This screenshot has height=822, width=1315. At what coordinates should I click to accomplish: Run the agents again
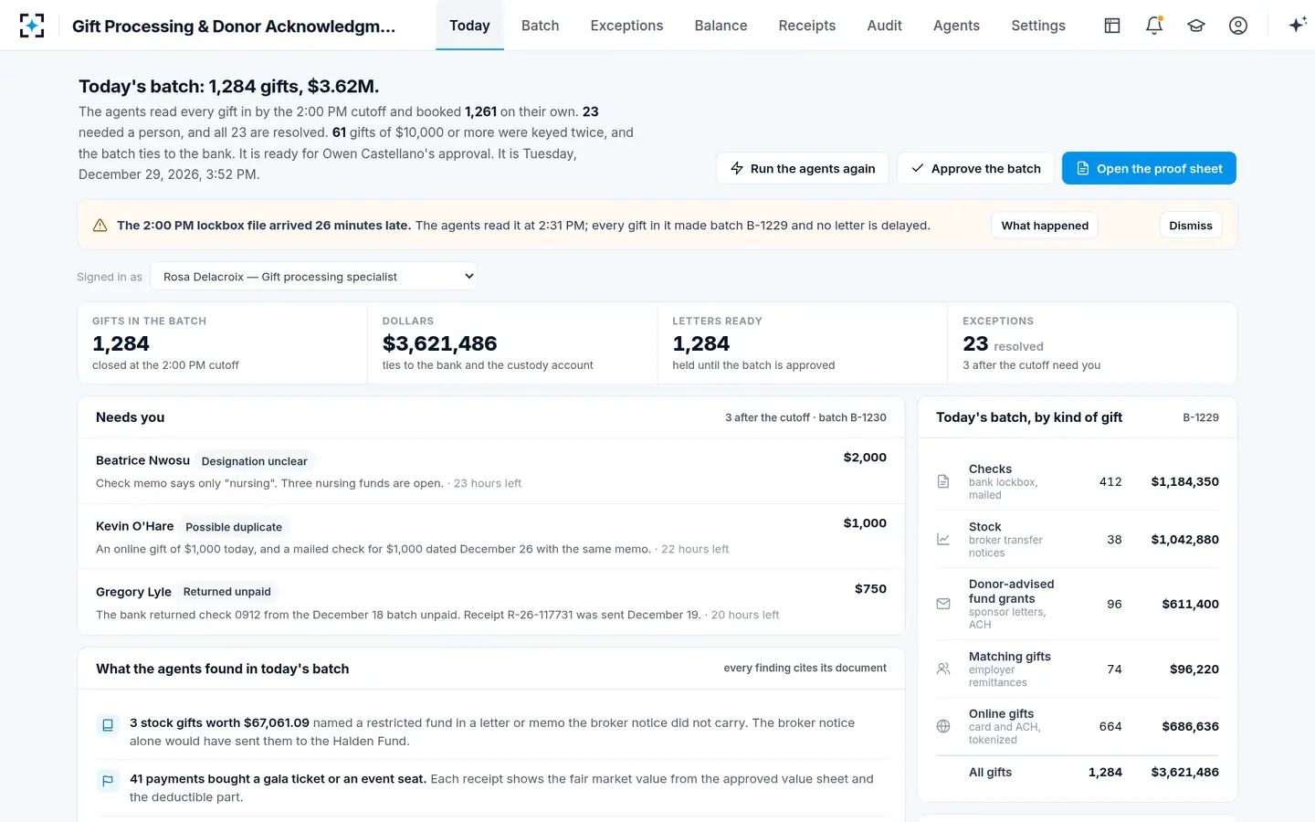click(x=803, y=168)
